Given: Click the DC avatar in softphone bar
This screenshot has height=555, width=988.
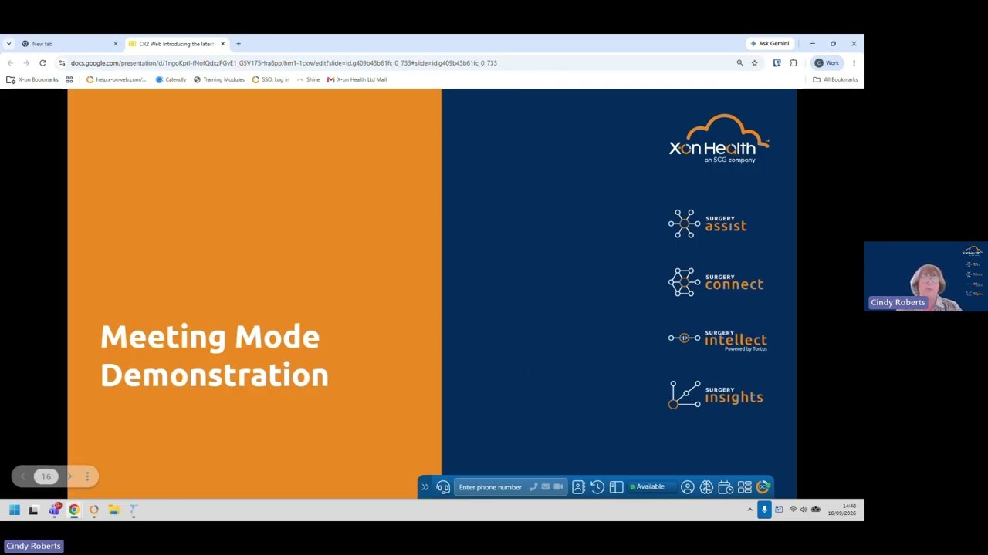Looking at the screenshot, I should 763,486.
